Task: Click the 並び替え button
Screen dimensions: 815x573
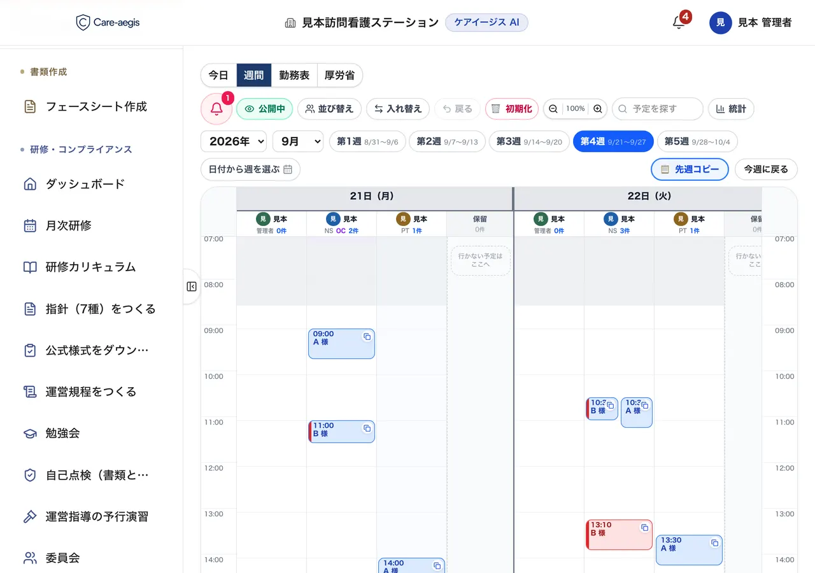Action: coord(329,109)
